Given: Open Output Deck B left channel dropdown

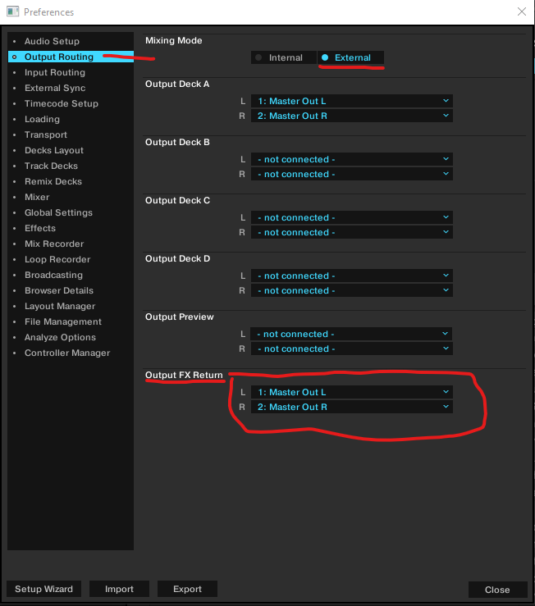Looking at the screenshot, I should pyautogui.click(x=352, y=159).
